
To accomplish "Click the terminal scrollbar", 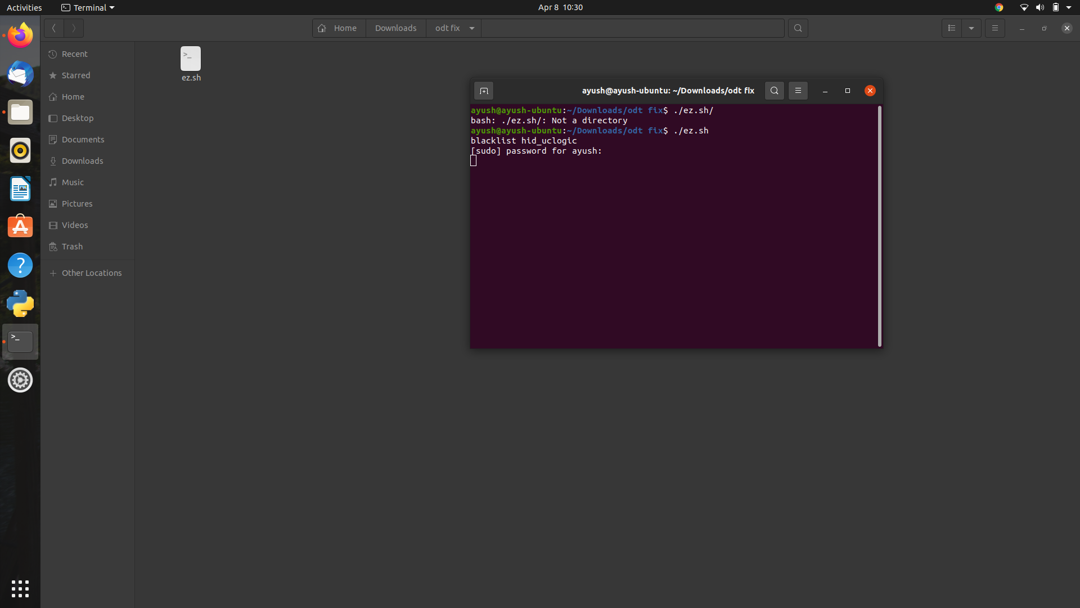I will pos(879,225).
